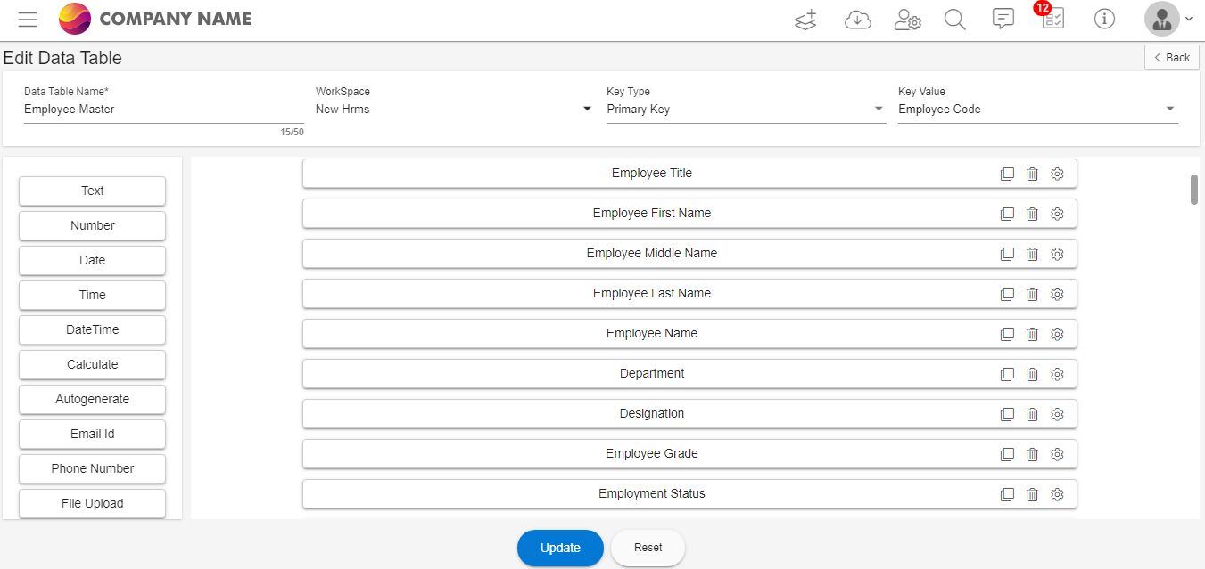Screen dimensions: 1205x569
Task: Delete the Employment Status field
Action: click(1032, 494)
